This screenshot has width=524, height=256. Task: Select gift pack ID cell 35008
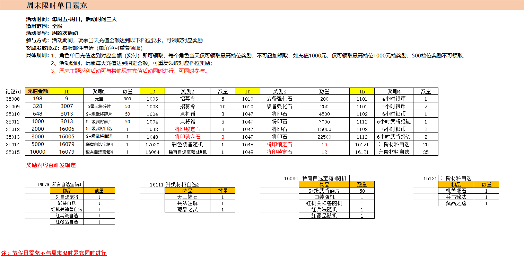pos(13,99)
